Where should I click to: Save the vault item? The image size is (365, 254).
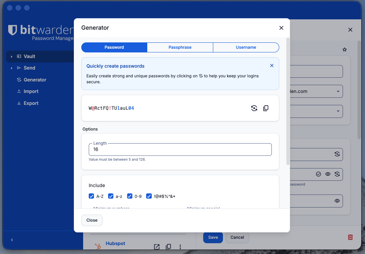tap(213, 237)
